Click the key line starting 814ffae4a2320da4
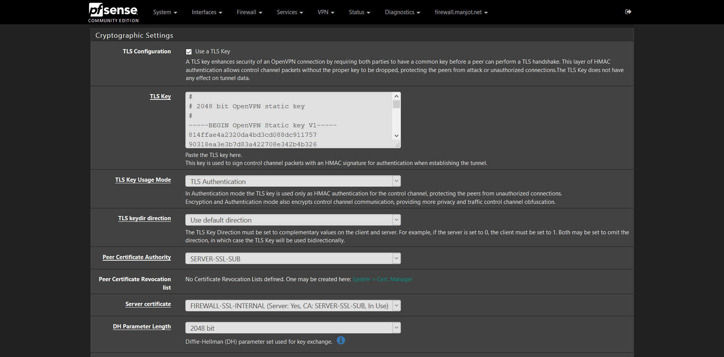724x357 pixels. pyautogui.click(x=253, y=135)
